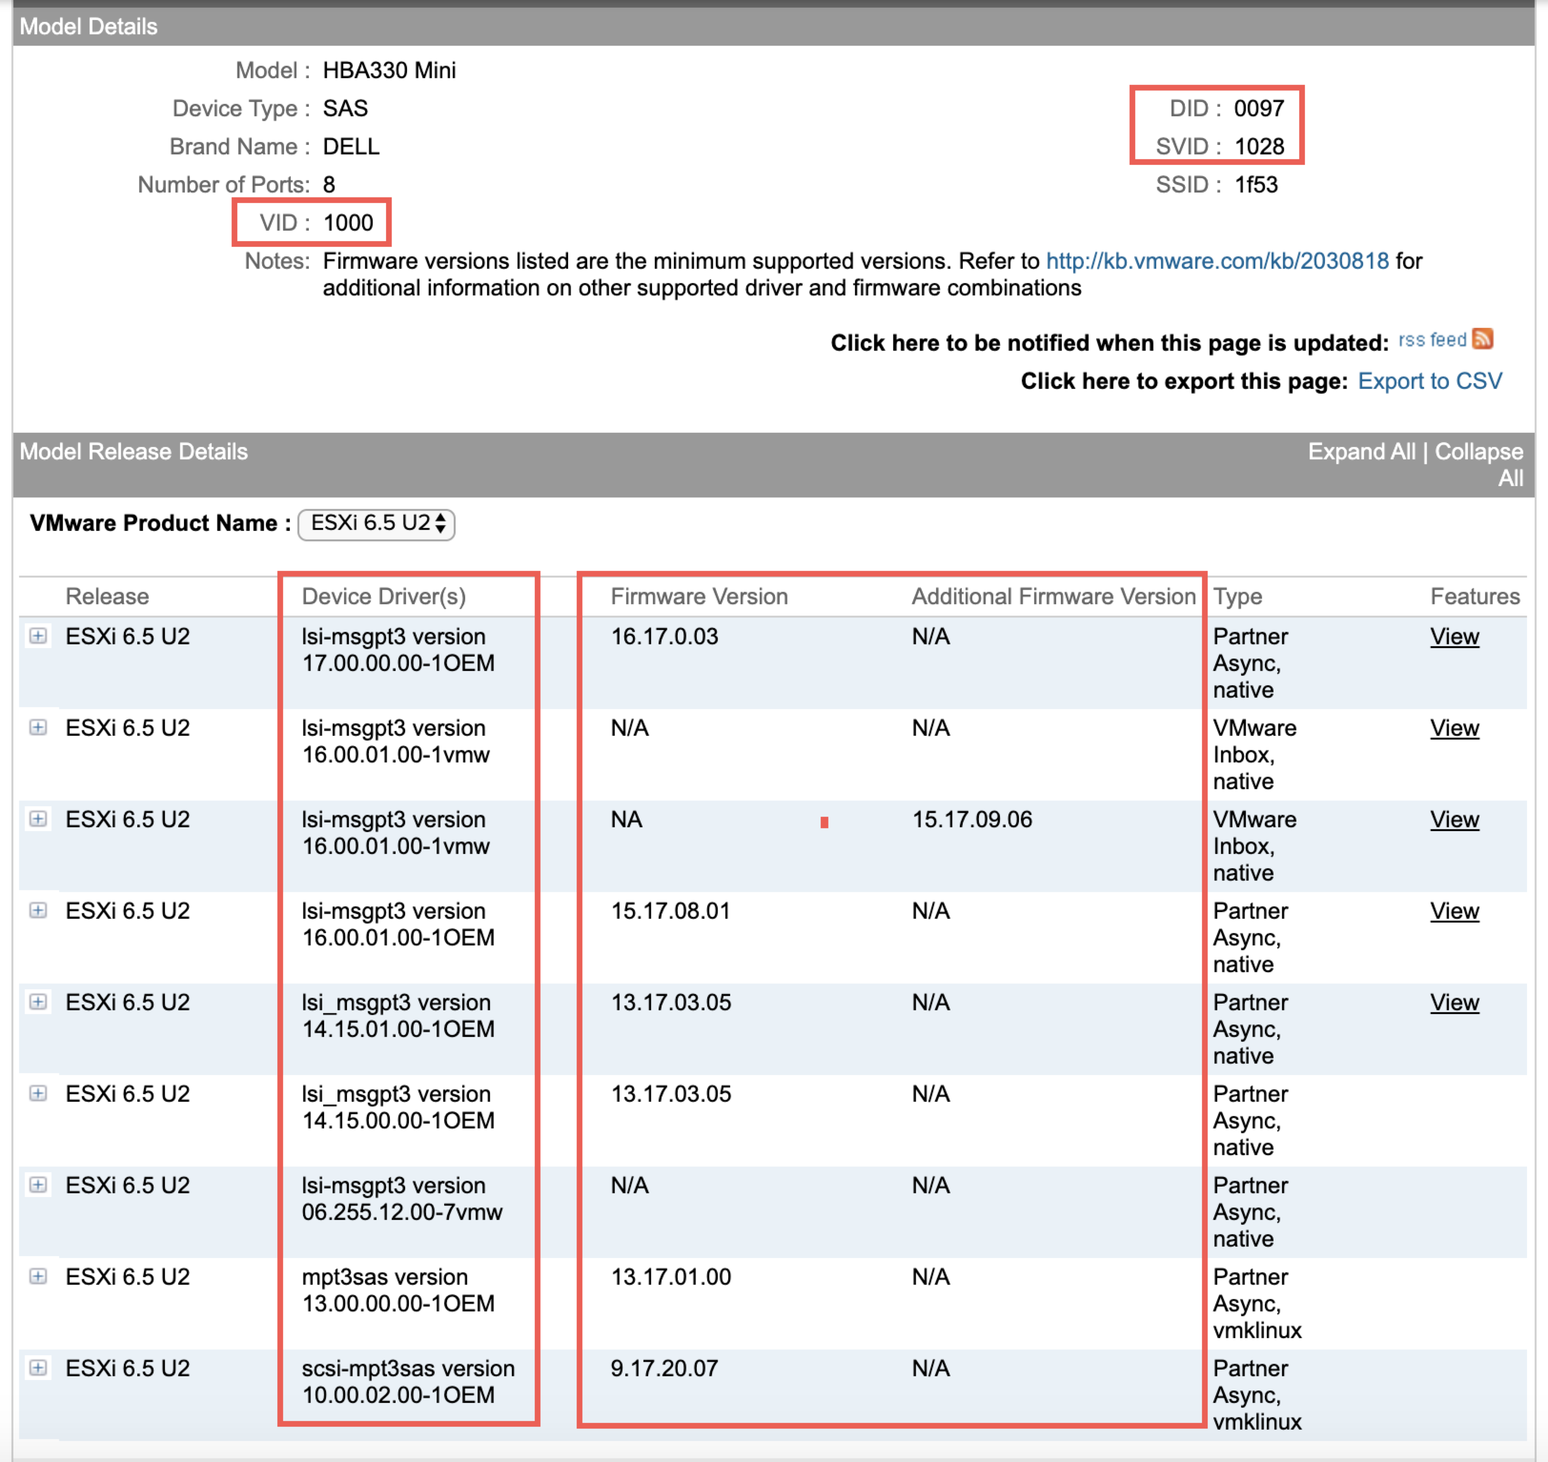Open the VMware Product Name dropdown
Screen dimensions: 1548x1462
[377, 524]
